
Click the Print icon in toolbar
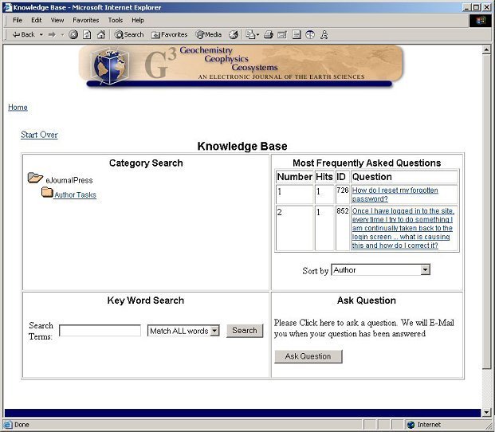pyautogui.click(x=269, y=34)
